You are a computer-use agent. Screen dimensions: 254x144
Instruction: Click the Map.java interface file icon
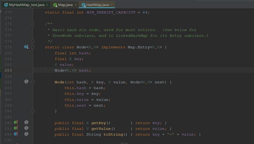(x=55, y=5)
